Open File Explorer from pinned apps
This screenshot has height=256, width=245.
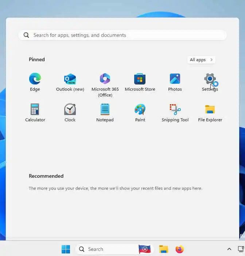(210, 113)
